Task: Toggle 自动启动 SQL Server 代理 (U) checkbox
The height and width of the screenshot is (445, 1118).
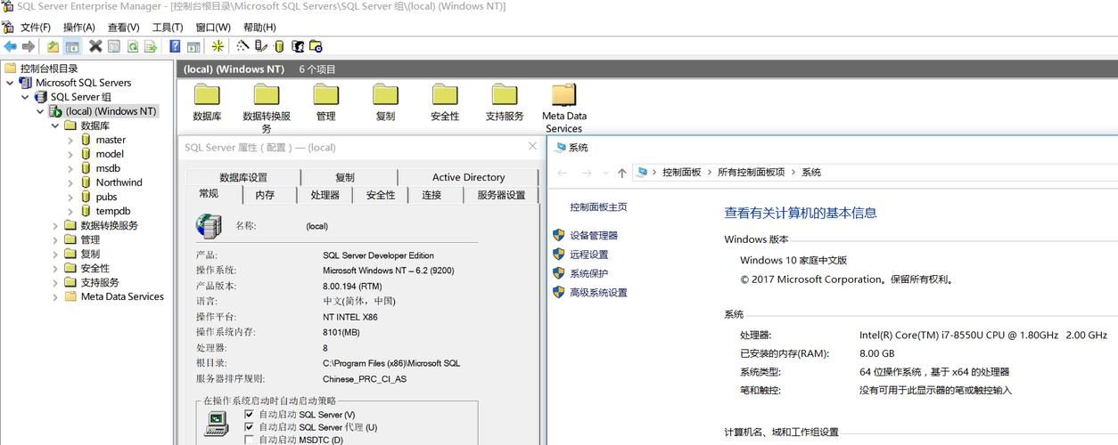Action: coord(250,427)
